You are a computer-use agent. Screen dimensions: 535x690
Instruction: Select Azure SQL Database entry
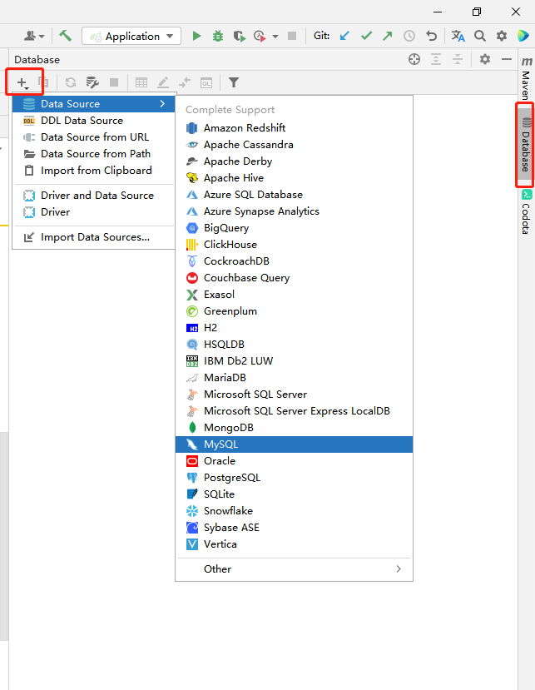click(x=294, y=195)
